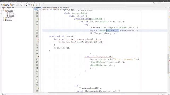Screen dimensions: 170x95
Task: Select ClientHandler.java in the project tree
Action: coord(12,14)
